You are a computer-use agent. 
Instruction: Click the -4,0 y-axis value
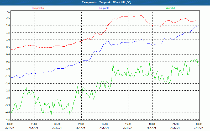(7, 112)
